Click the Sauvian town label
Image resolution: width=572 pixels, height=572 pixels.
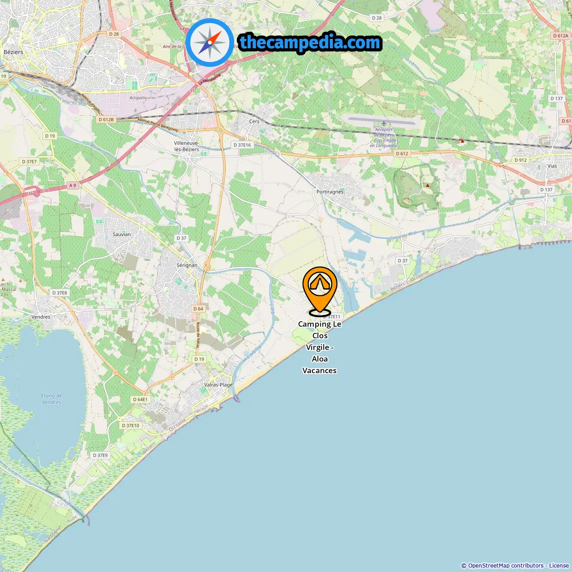[122, 234]
